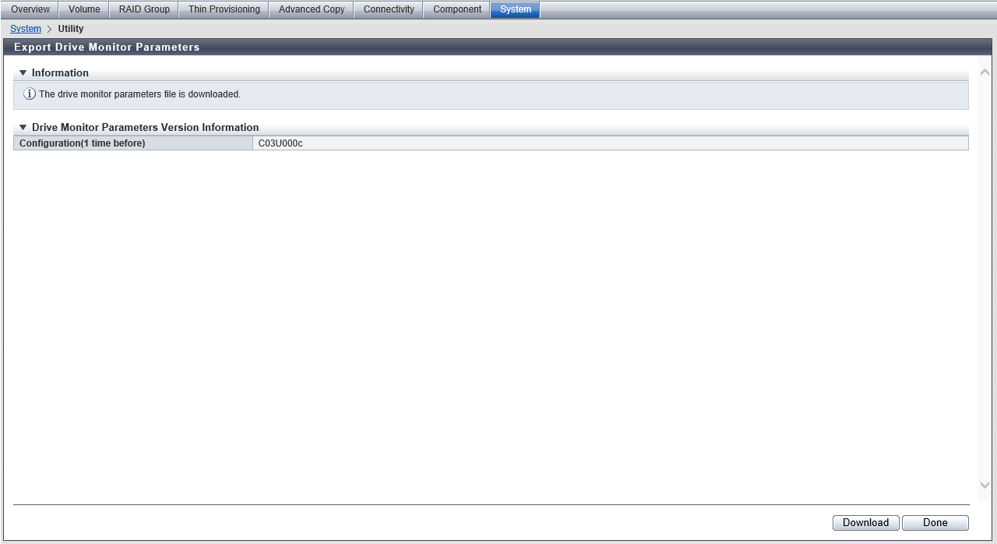The width and height of the screenshot is (997, 544).
Task: Follow the System breadcrumb link
Action: tap(26, 29)
